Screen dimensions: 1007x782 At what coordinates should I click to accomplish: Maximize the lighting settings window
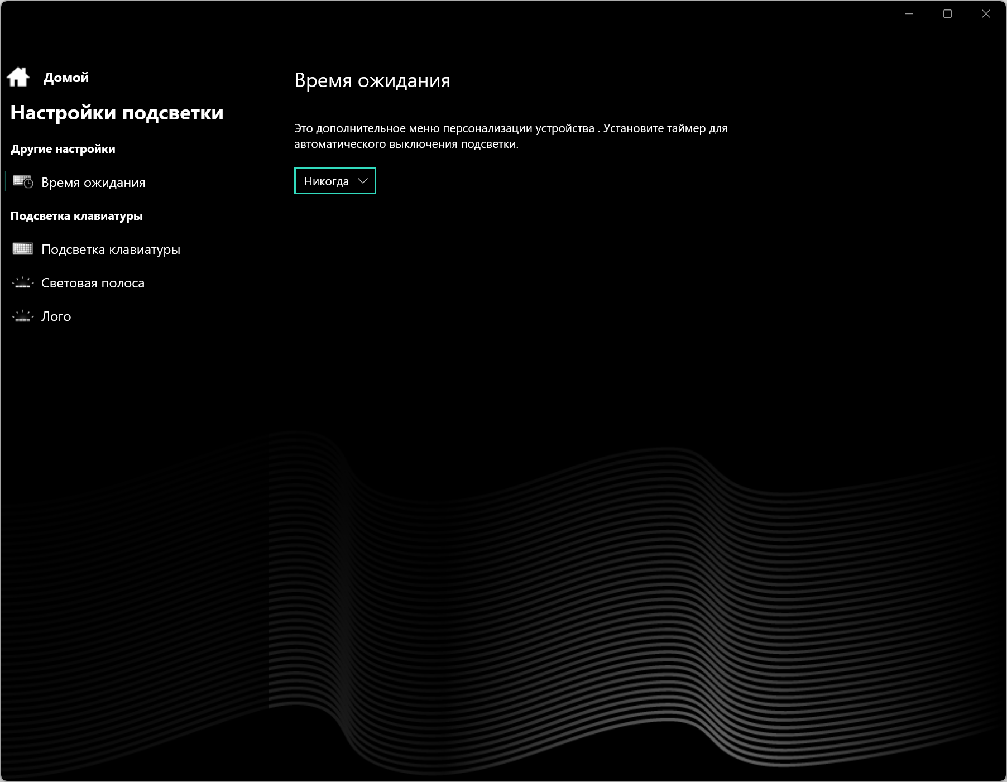click(947, 14)
